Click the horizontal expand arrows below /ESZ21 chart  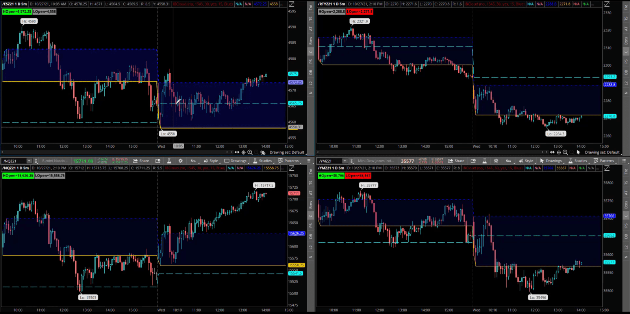pos(237,152)
